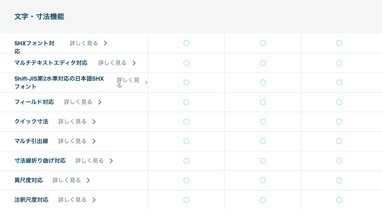
Task: Click third column circle for Shift-JIS日本語SHXフォント row
Action: tap(339, 83)
